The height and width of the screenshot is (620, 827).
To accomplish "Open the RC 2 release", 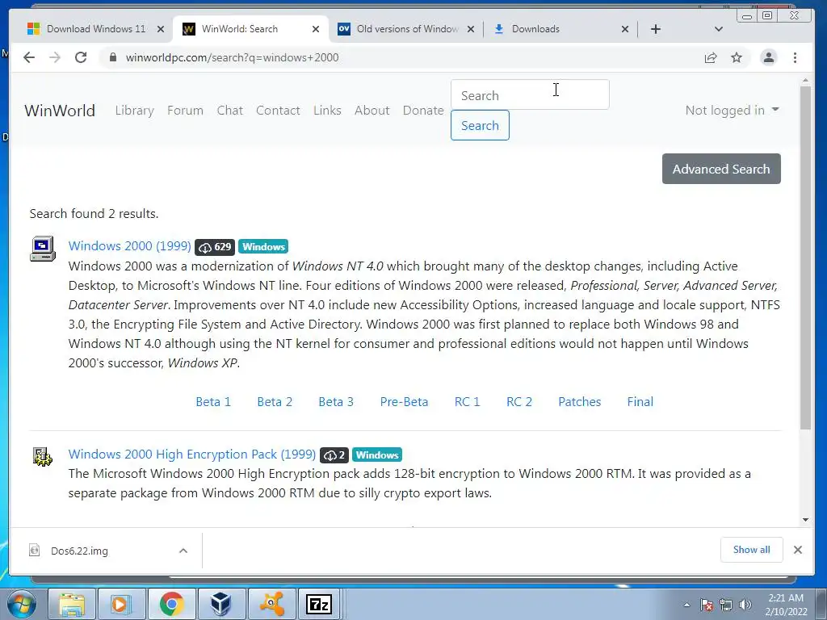I will point(519,402).
